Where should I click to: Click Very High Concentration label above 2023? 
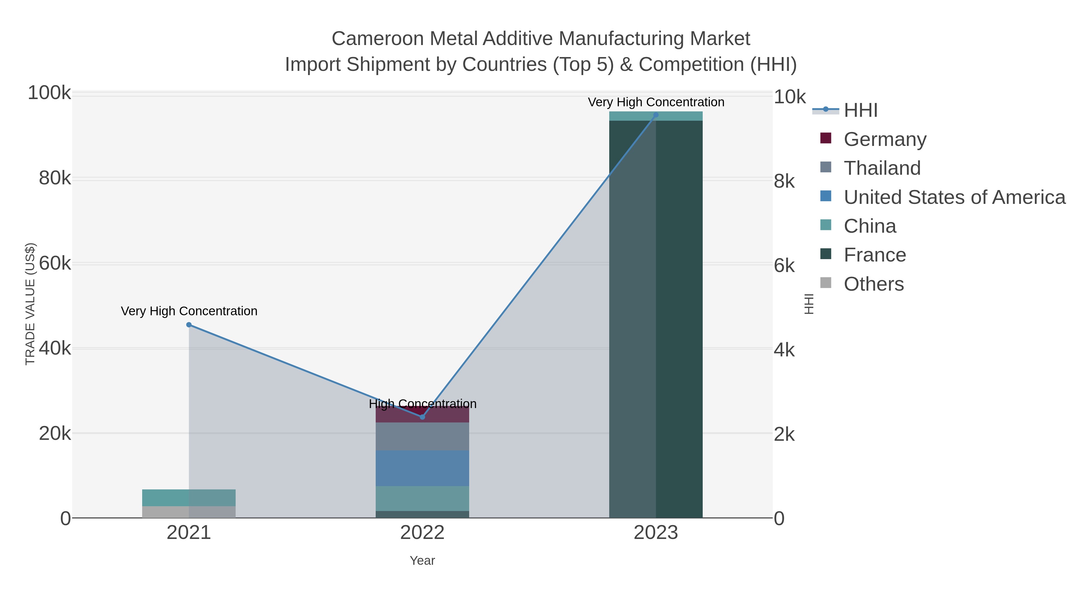click(x=656, y=102)
